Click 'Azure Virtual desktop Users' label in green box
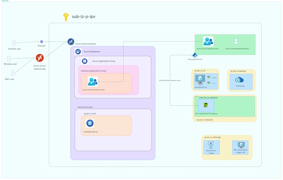This screenshot has width=283, height=180. coord(207,49)
